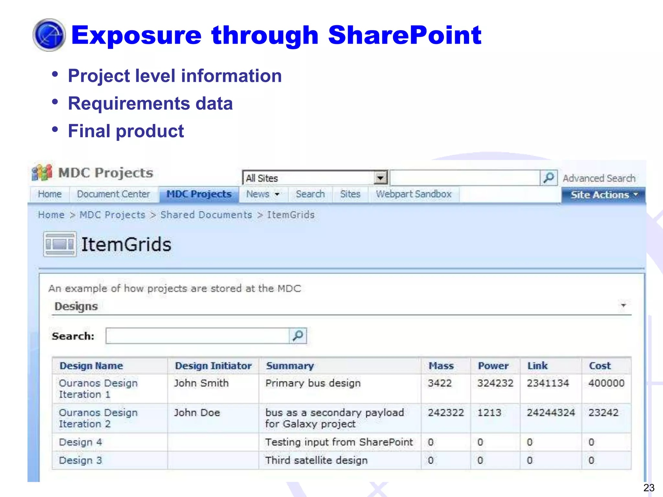Click the 3422 mass value
Viewport: 663px width, 497px height.
click(x=440, y=383)
